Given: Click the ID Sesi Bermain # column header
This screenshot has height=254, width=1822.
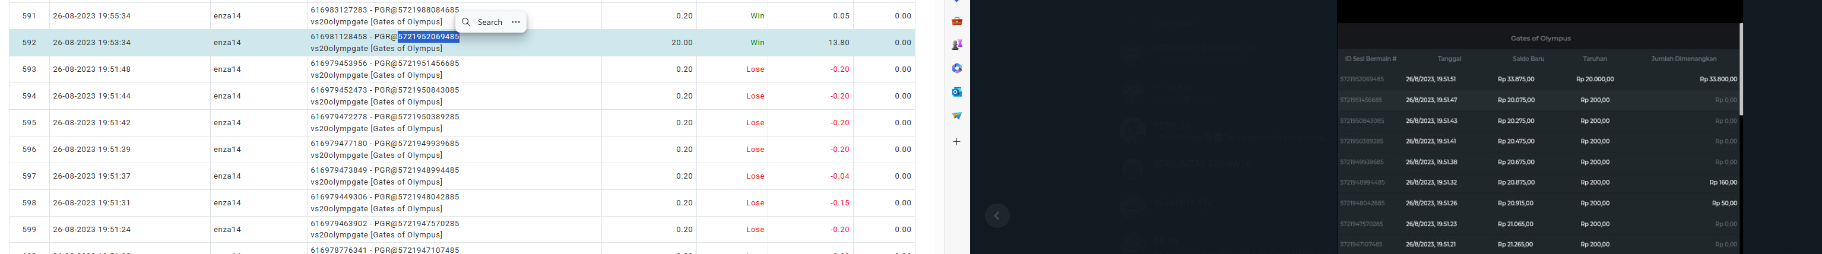Looking at the screenshot, I should (1370, 59).
